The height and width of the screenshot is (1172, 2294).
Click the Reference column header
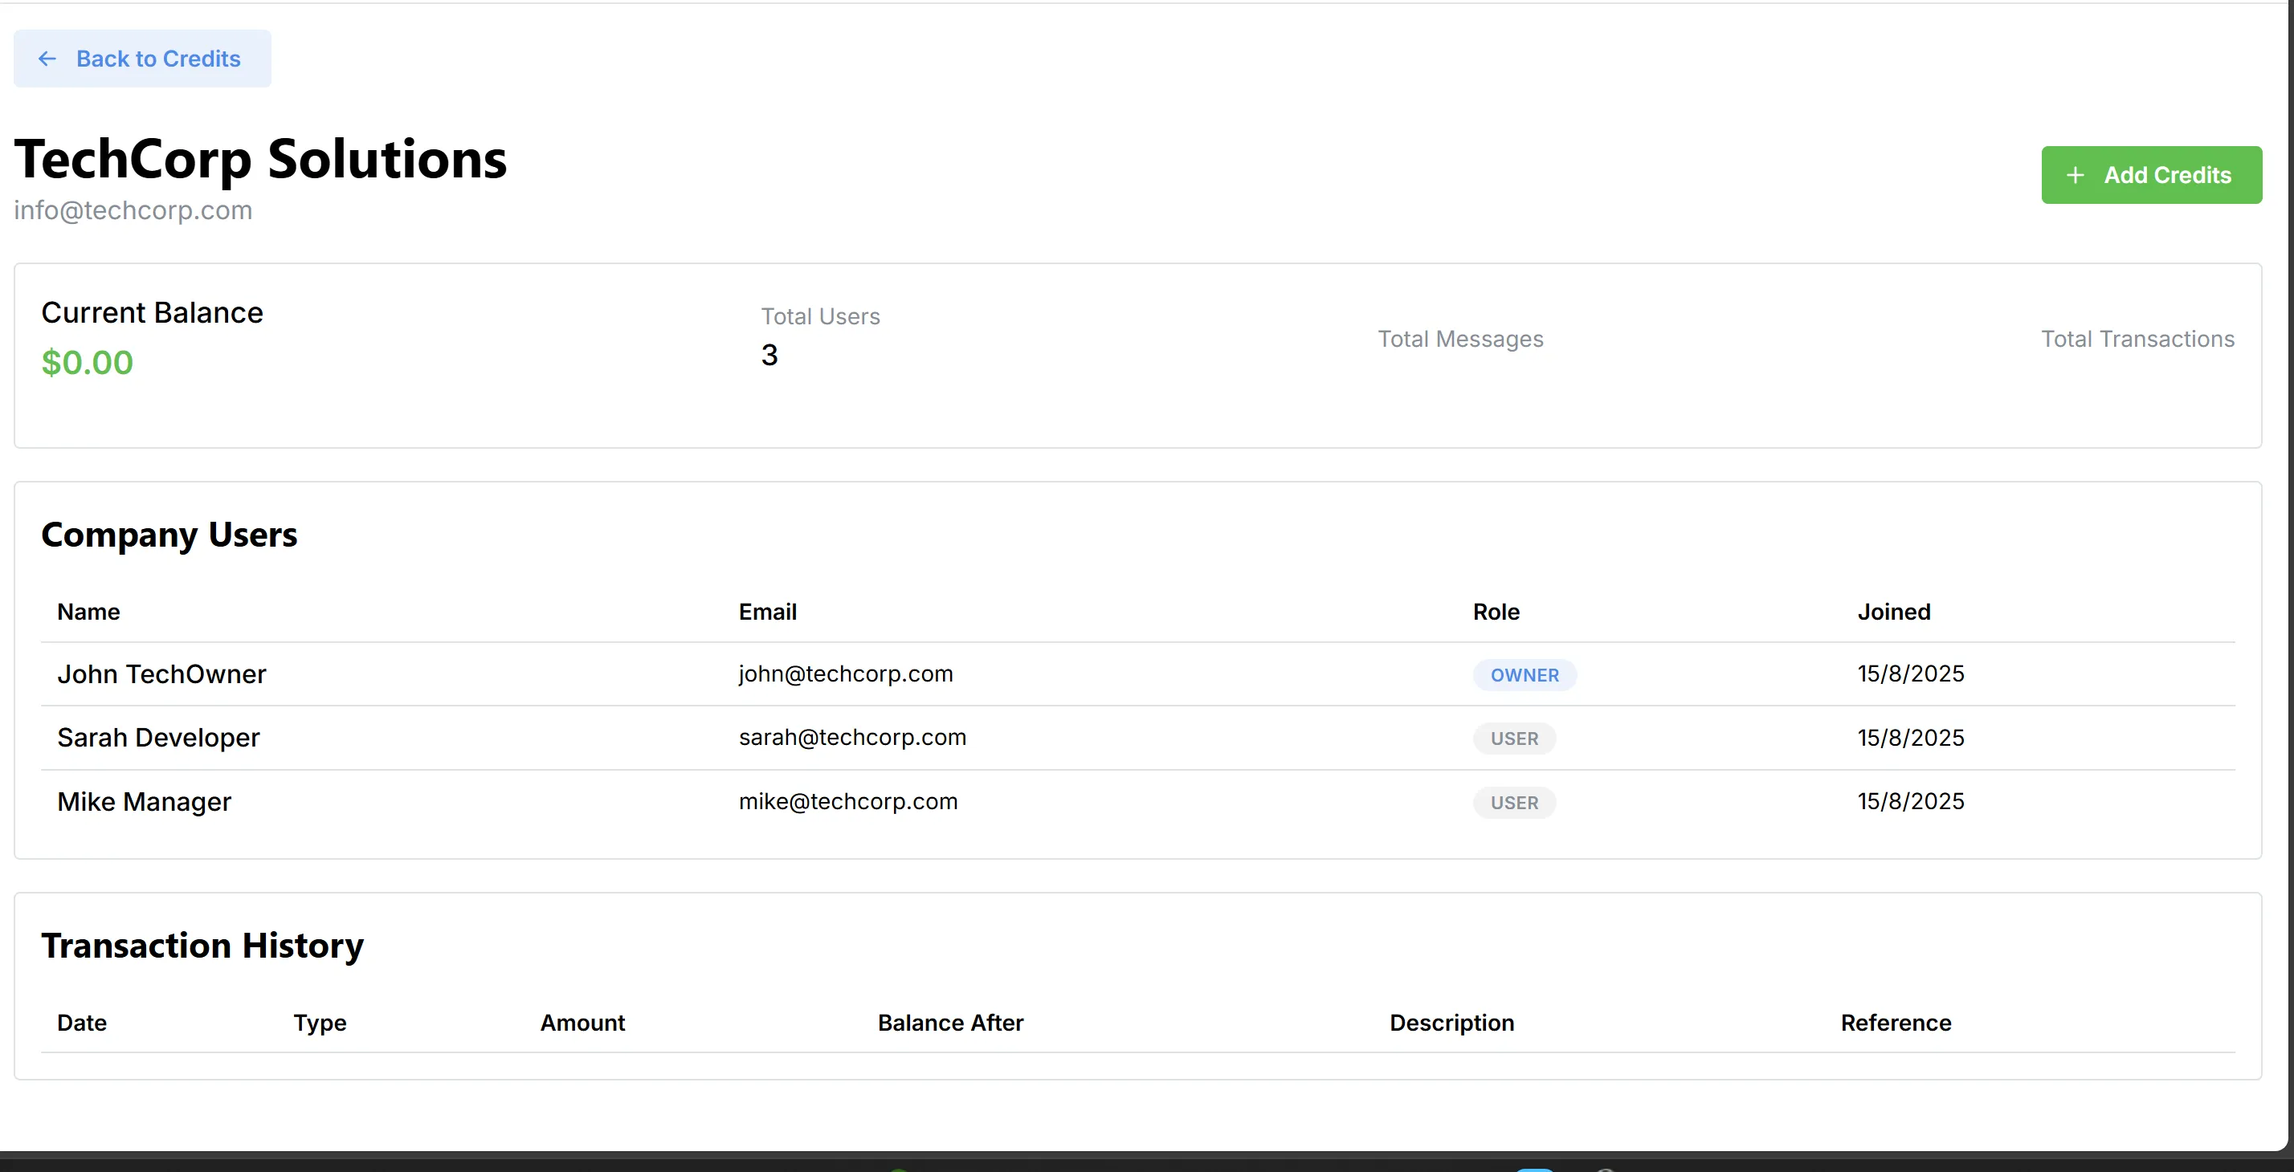1895,1023
